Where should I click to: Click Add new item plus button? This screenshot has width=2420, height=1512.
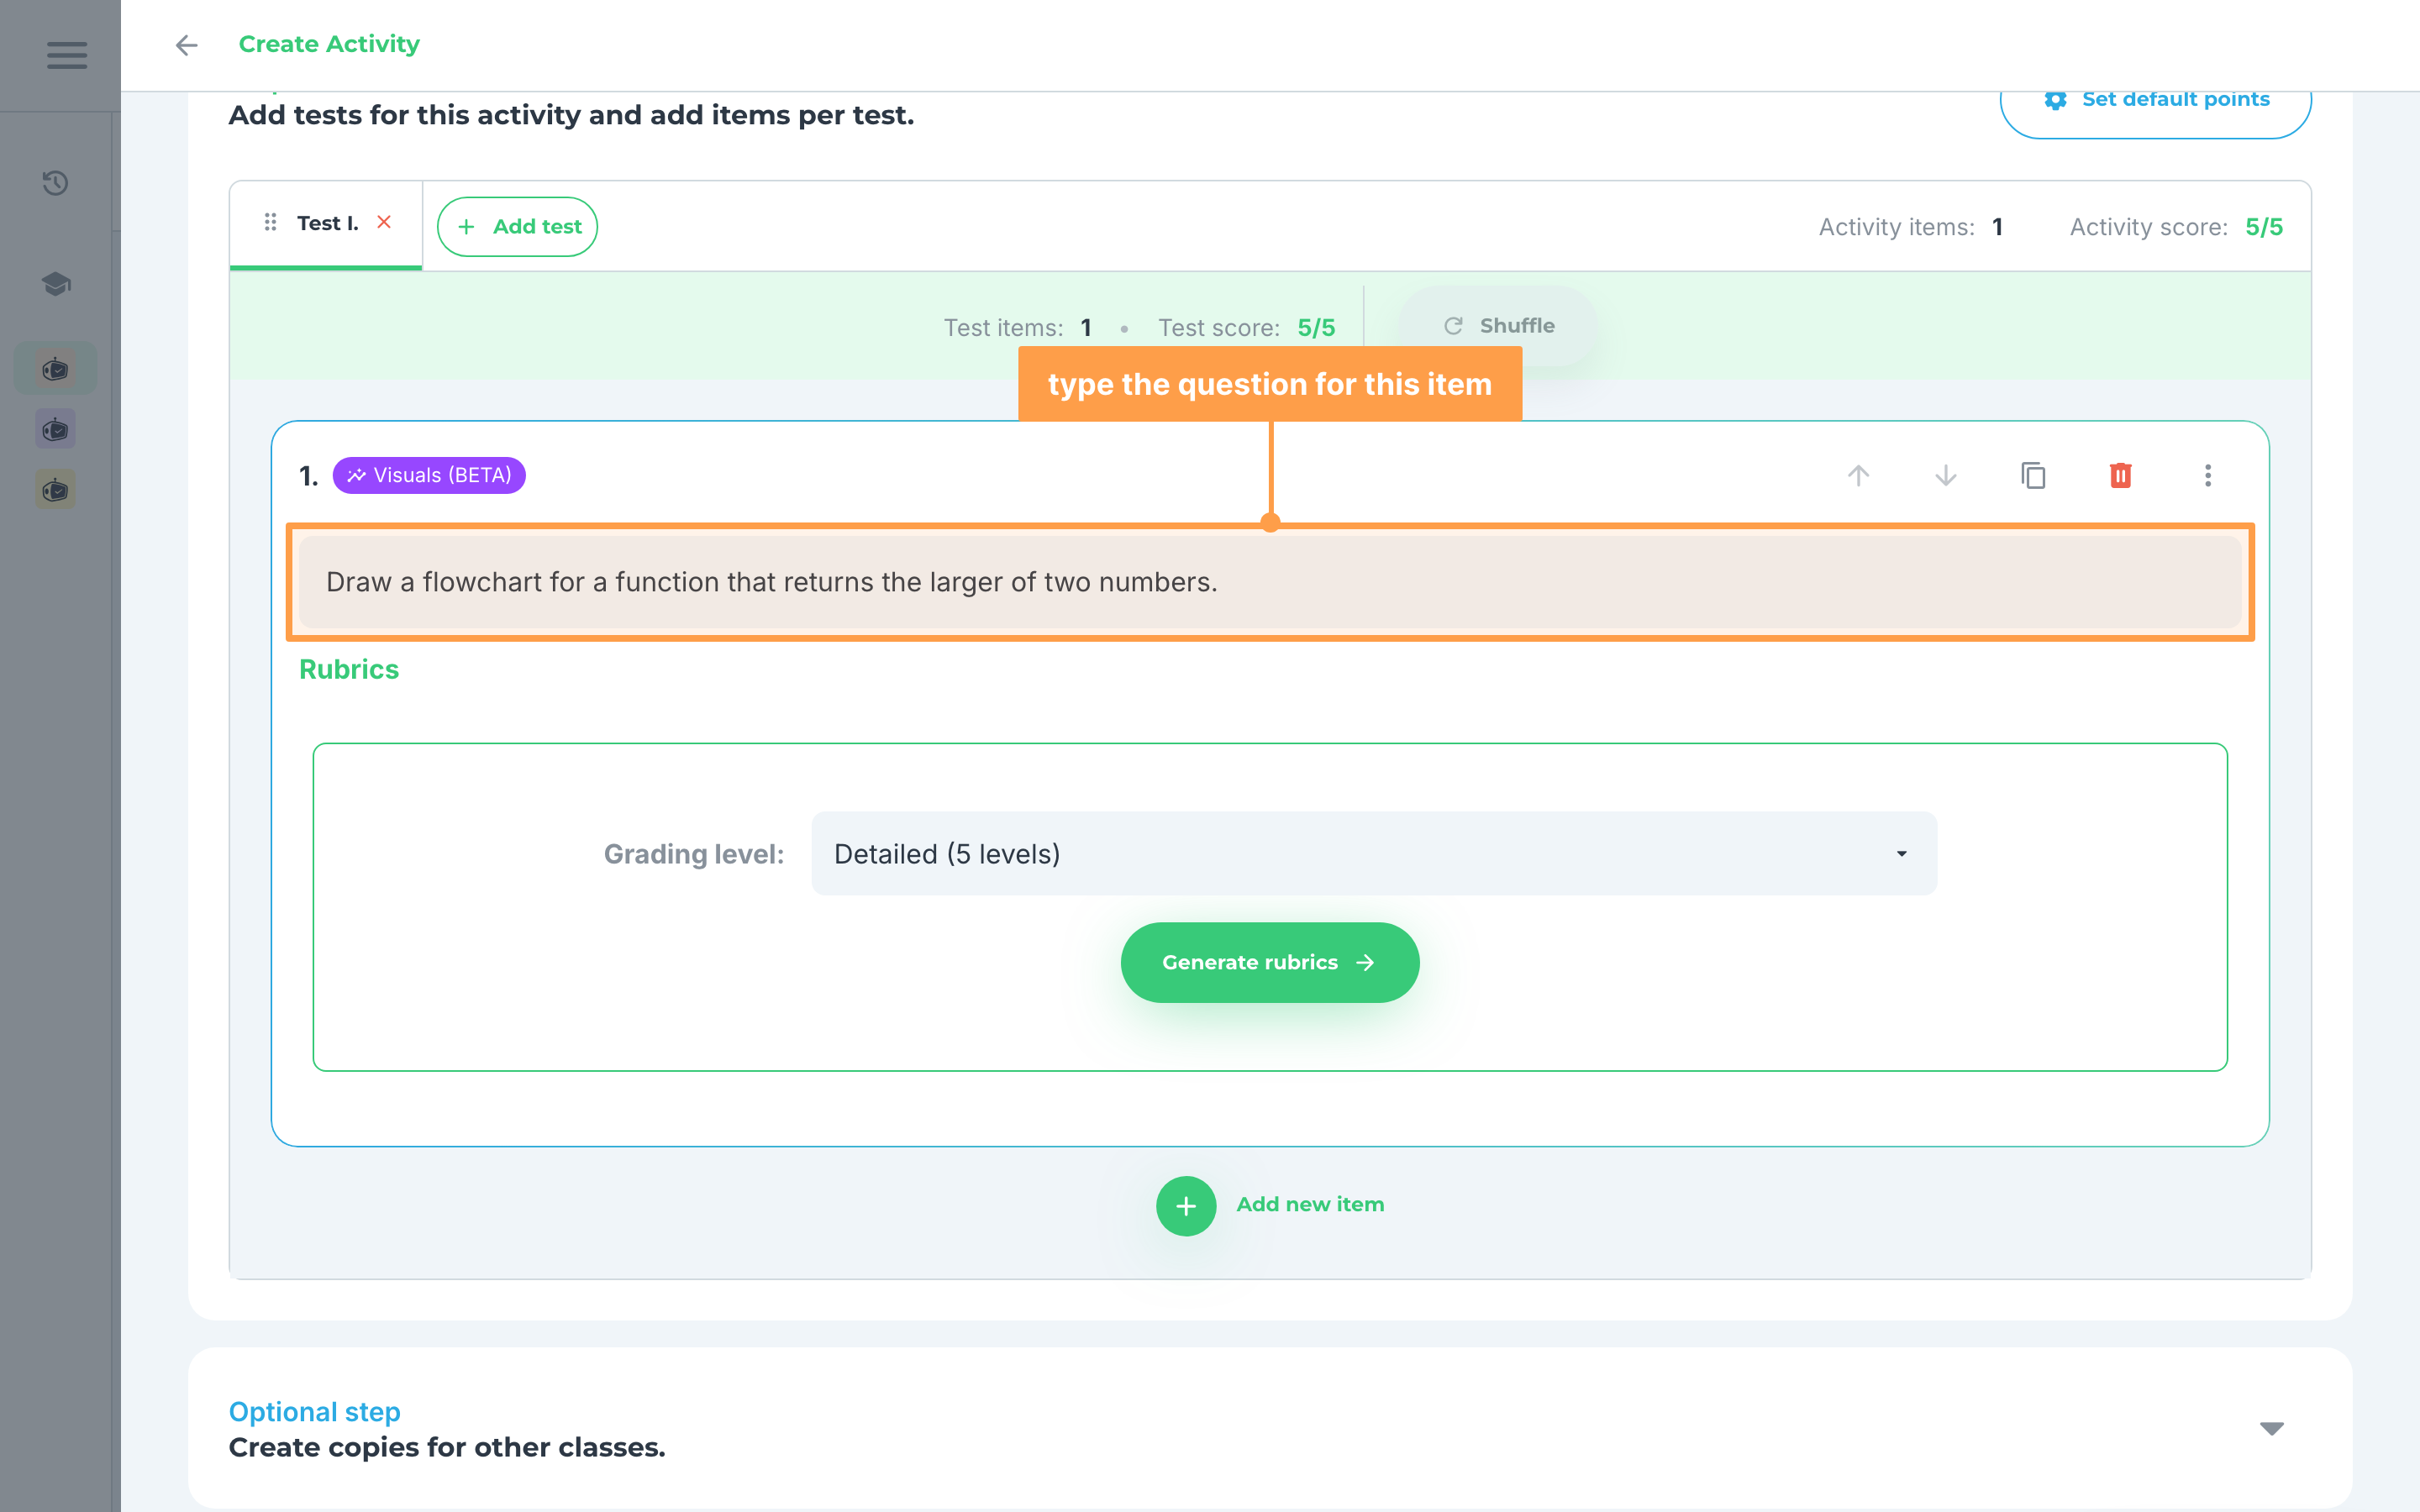(1186, 1205)
